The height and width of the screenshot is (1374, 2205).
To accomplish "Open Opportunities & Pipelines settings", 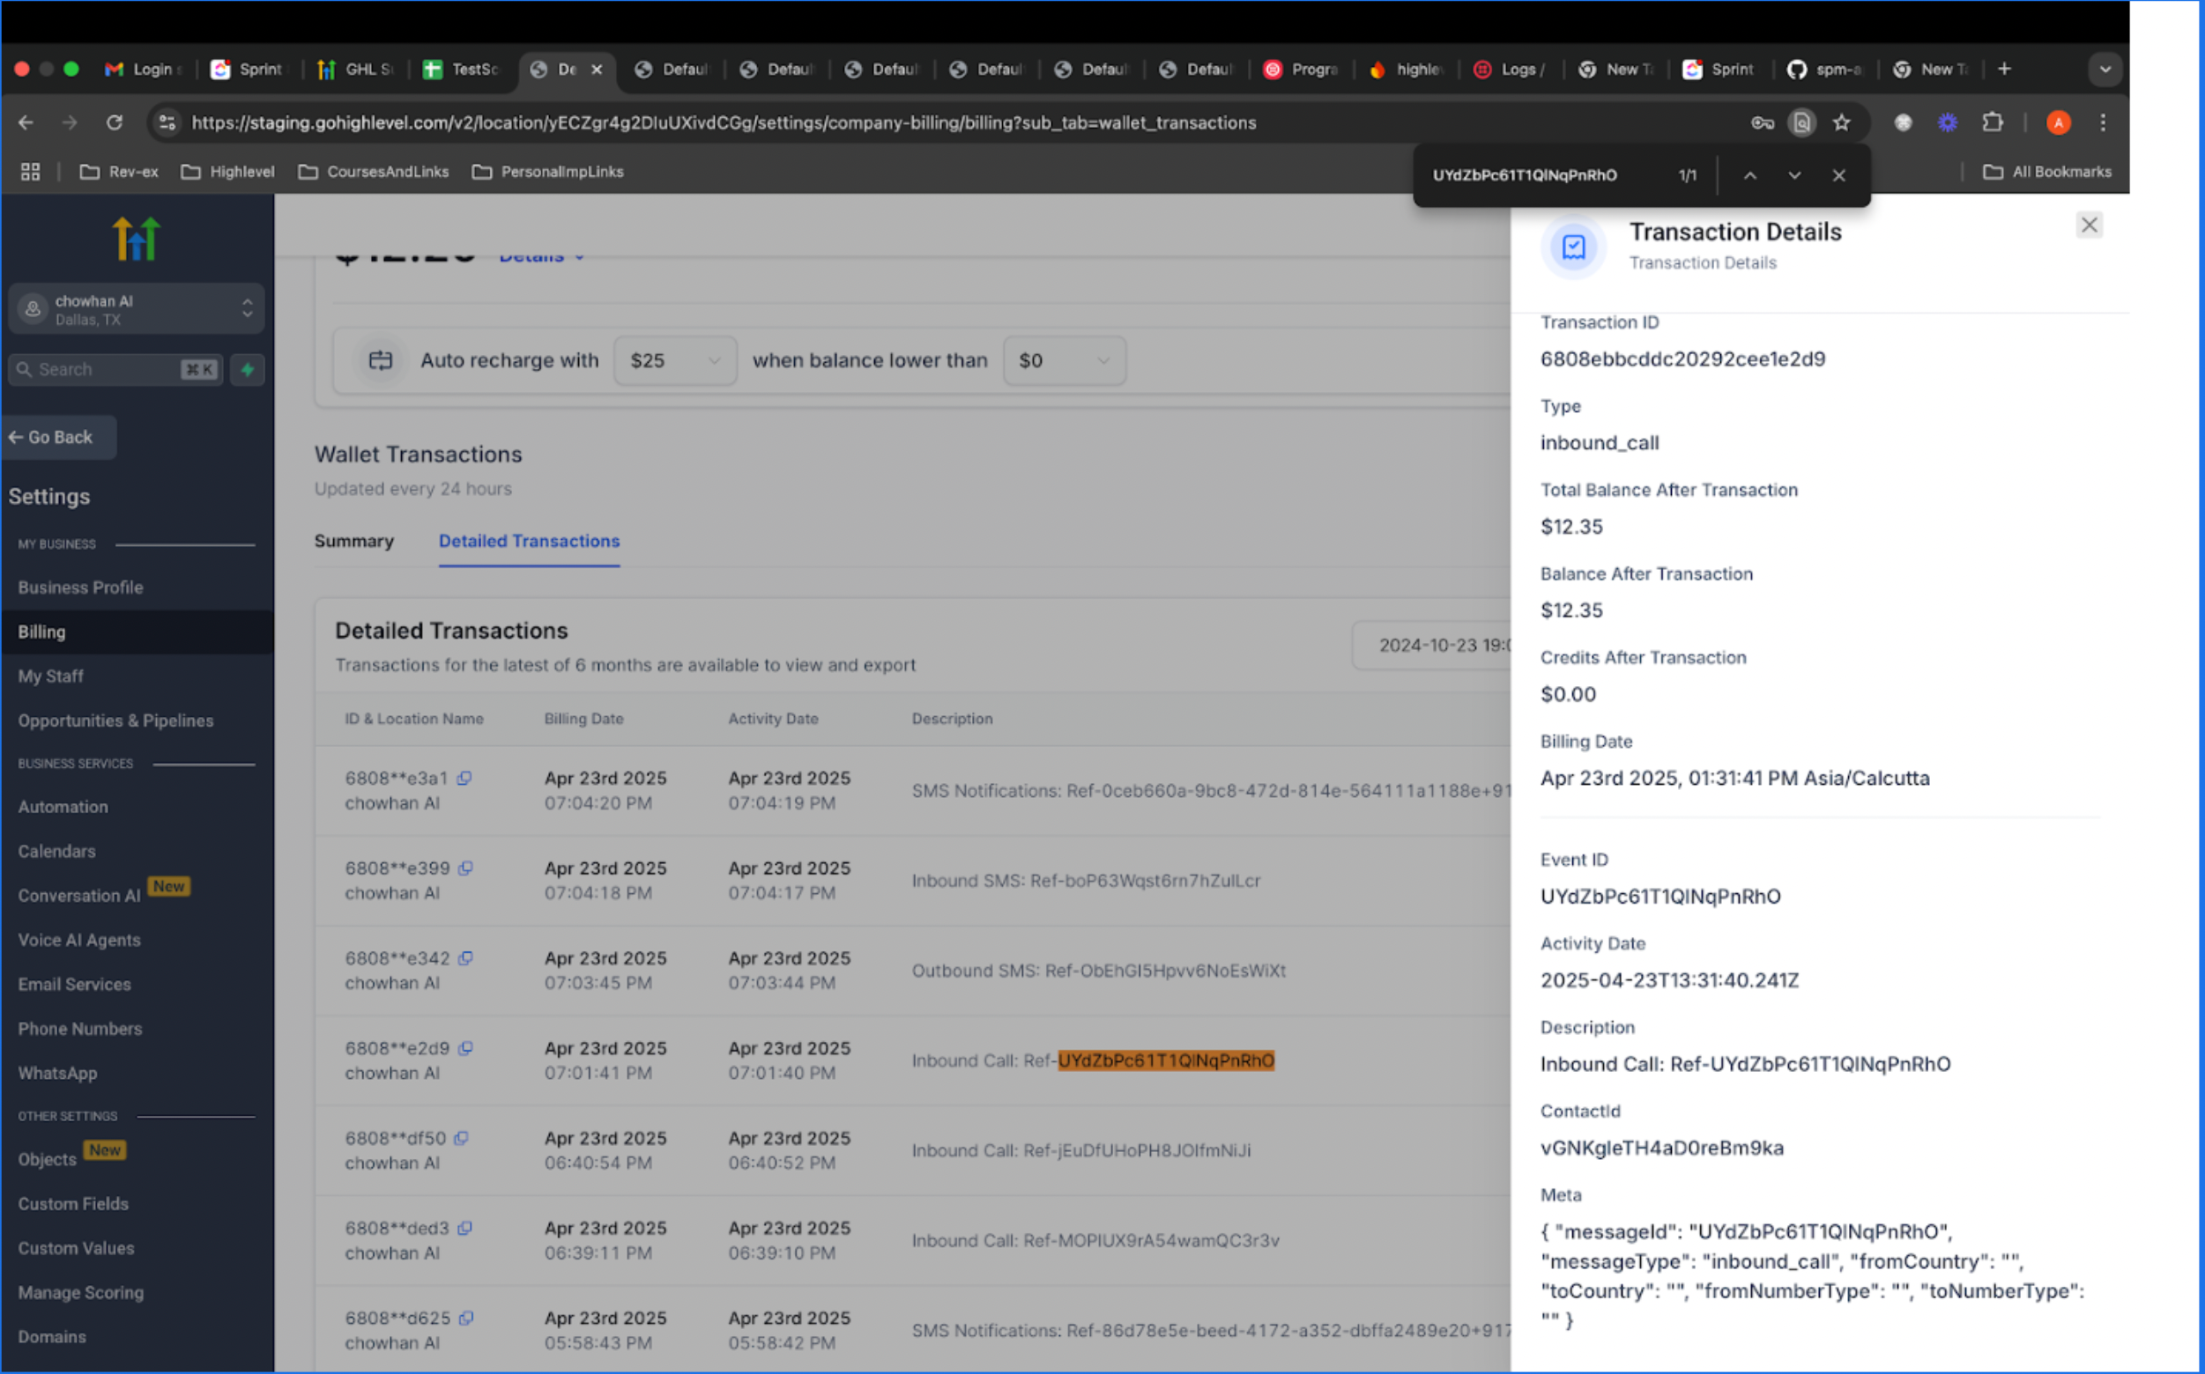I will (116, 720).
